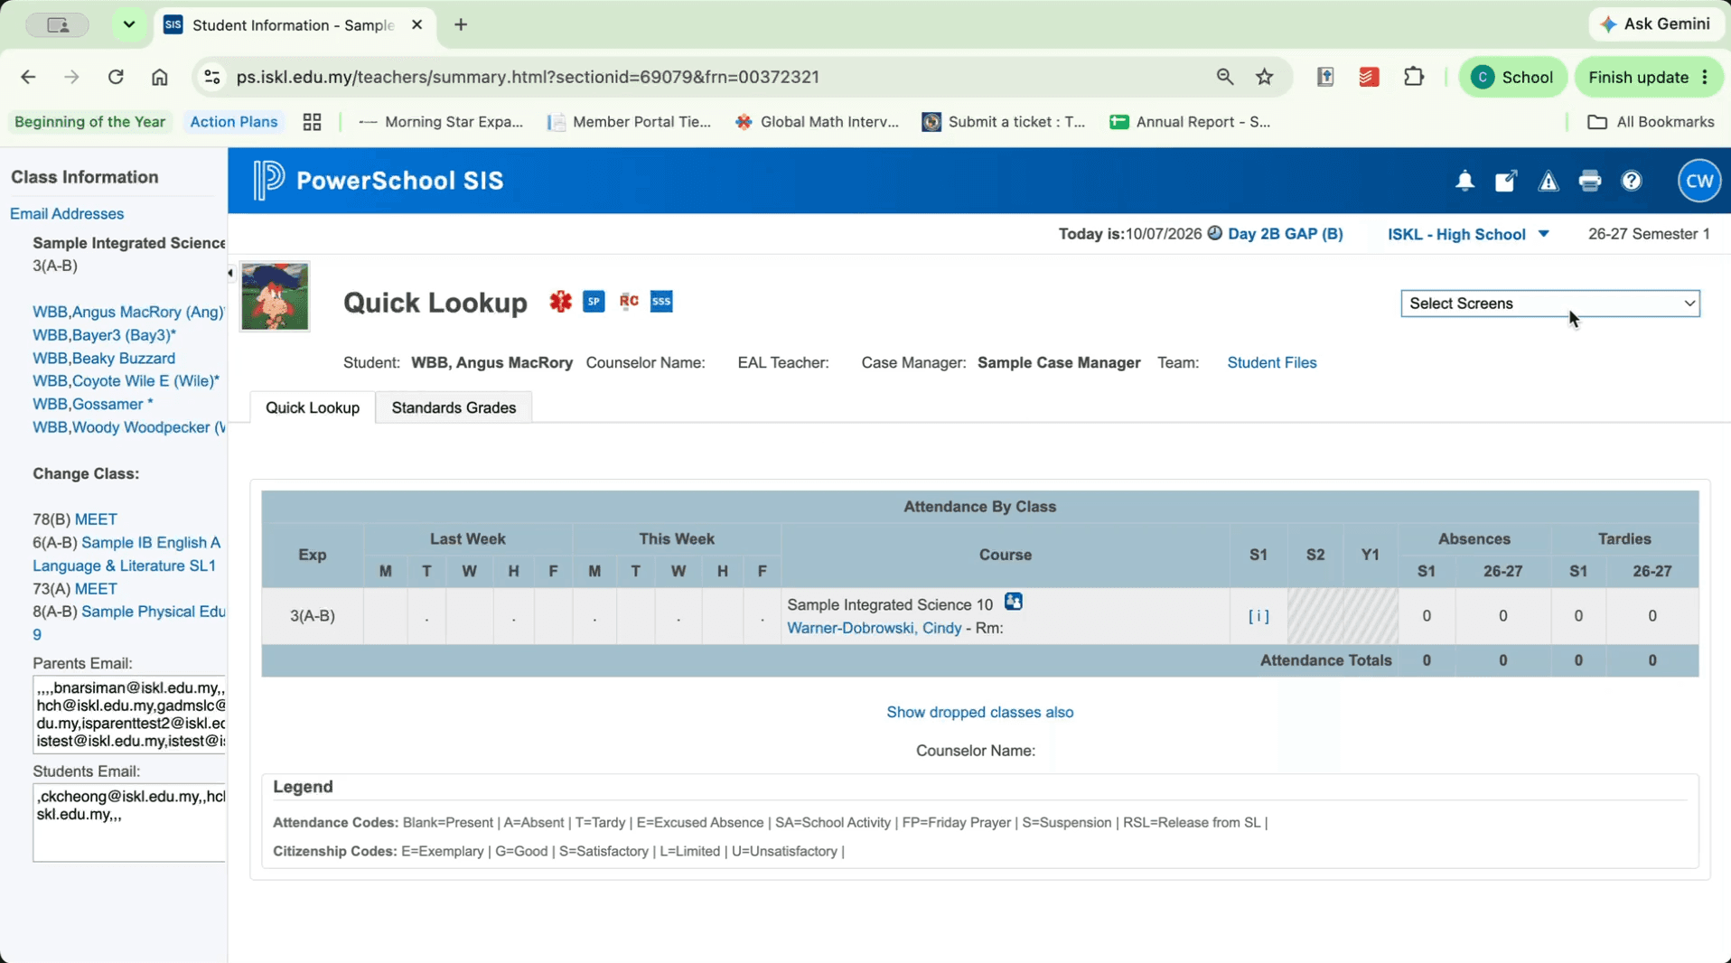
Task: Click the Students Email text box
Action: pos(129,822)
